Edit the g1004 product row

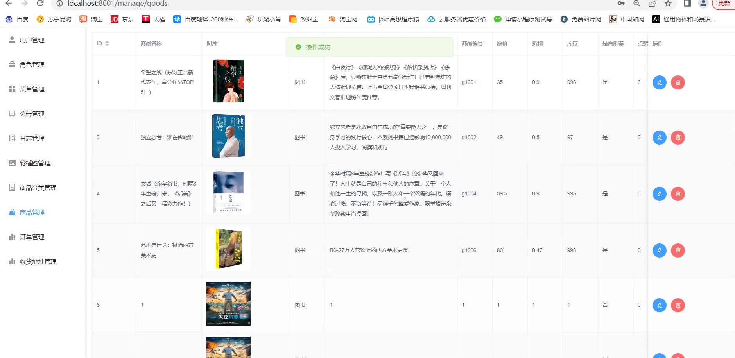pyautogui.click(x=660, y=194)
